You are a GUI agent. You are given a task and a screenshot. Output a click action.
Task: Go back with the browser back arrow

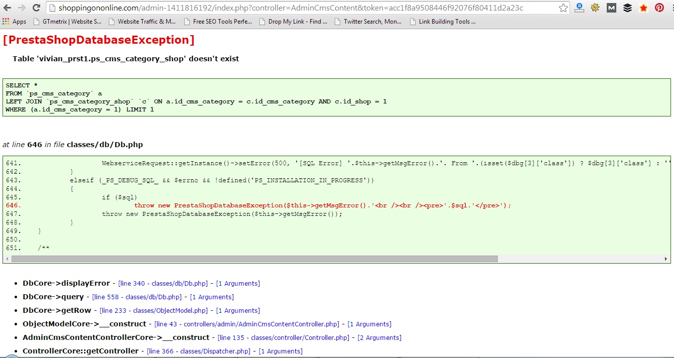click(8, 8)
